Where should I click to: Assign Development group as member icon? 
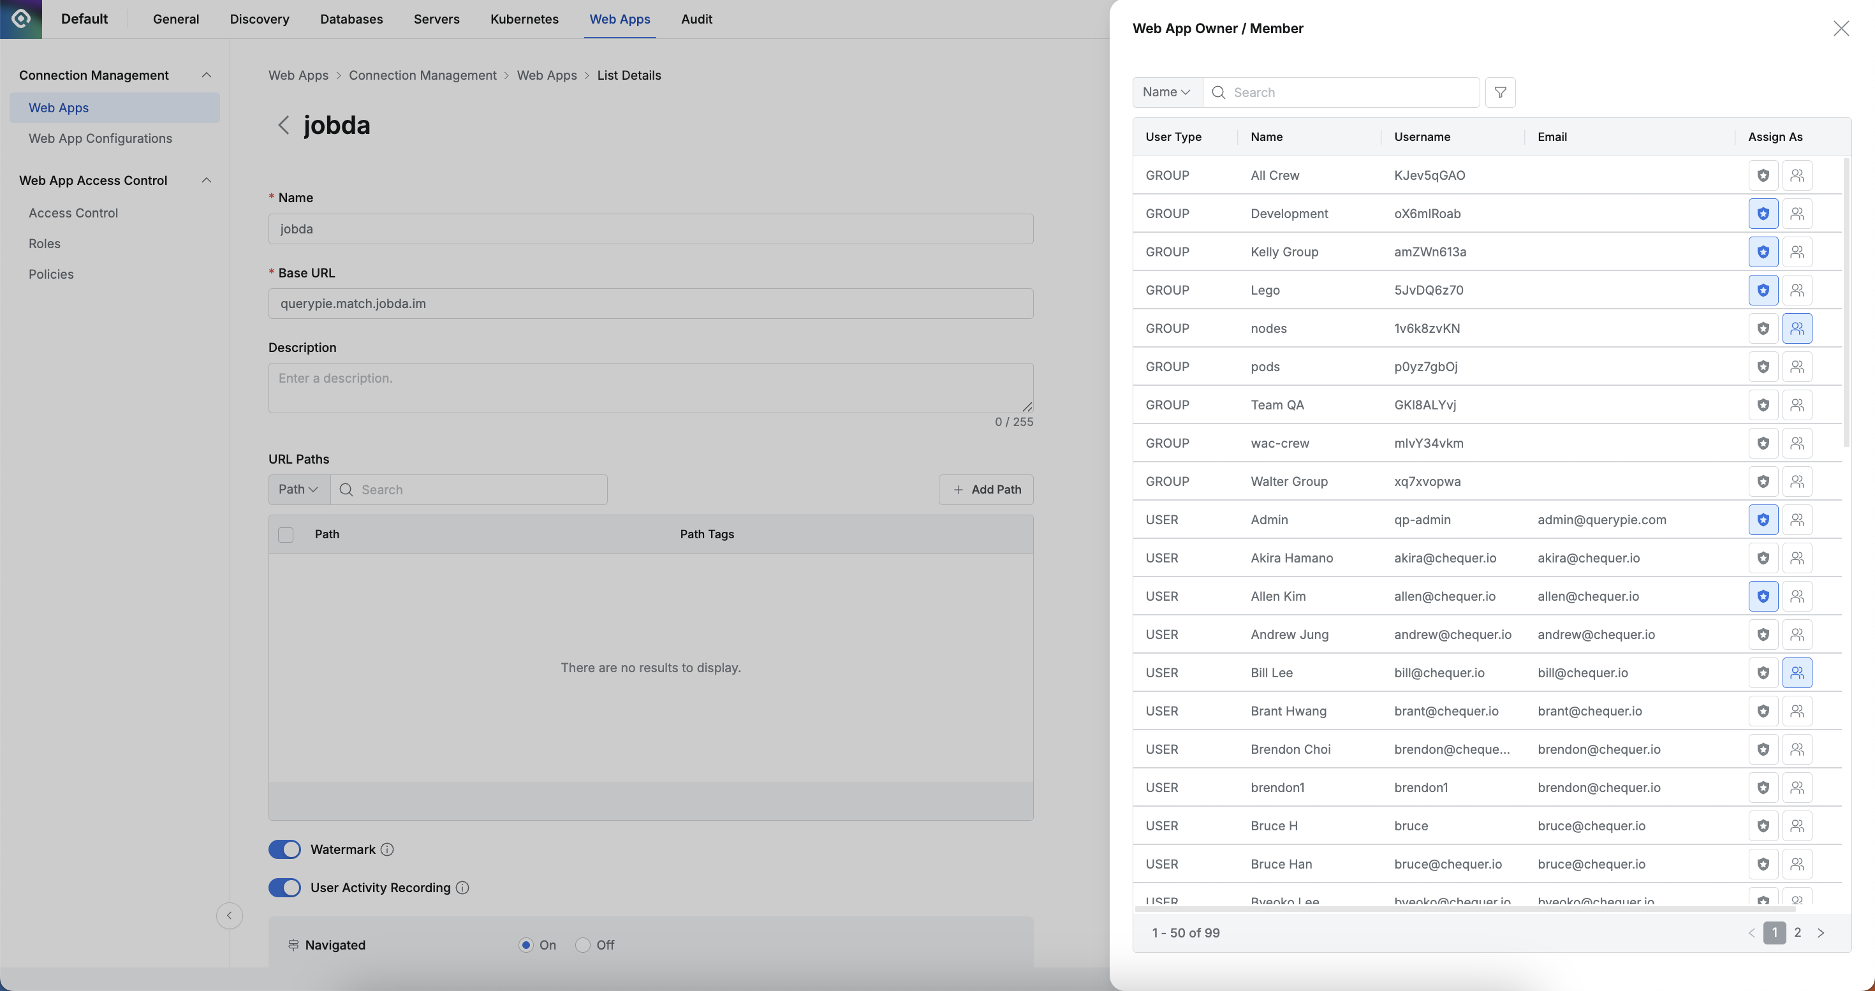pyautogui.click(x=1797, y=214)
